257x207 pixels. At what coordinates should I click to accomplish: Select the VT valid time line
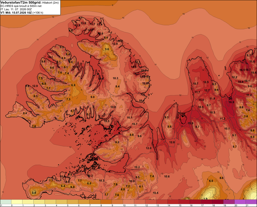tap(22, 13)
